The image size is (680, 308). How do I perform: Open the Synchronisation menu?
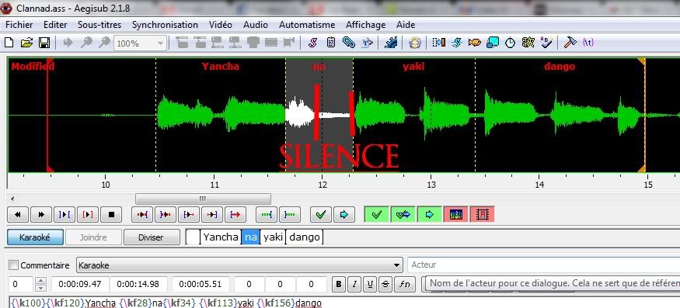pos(165,25)
